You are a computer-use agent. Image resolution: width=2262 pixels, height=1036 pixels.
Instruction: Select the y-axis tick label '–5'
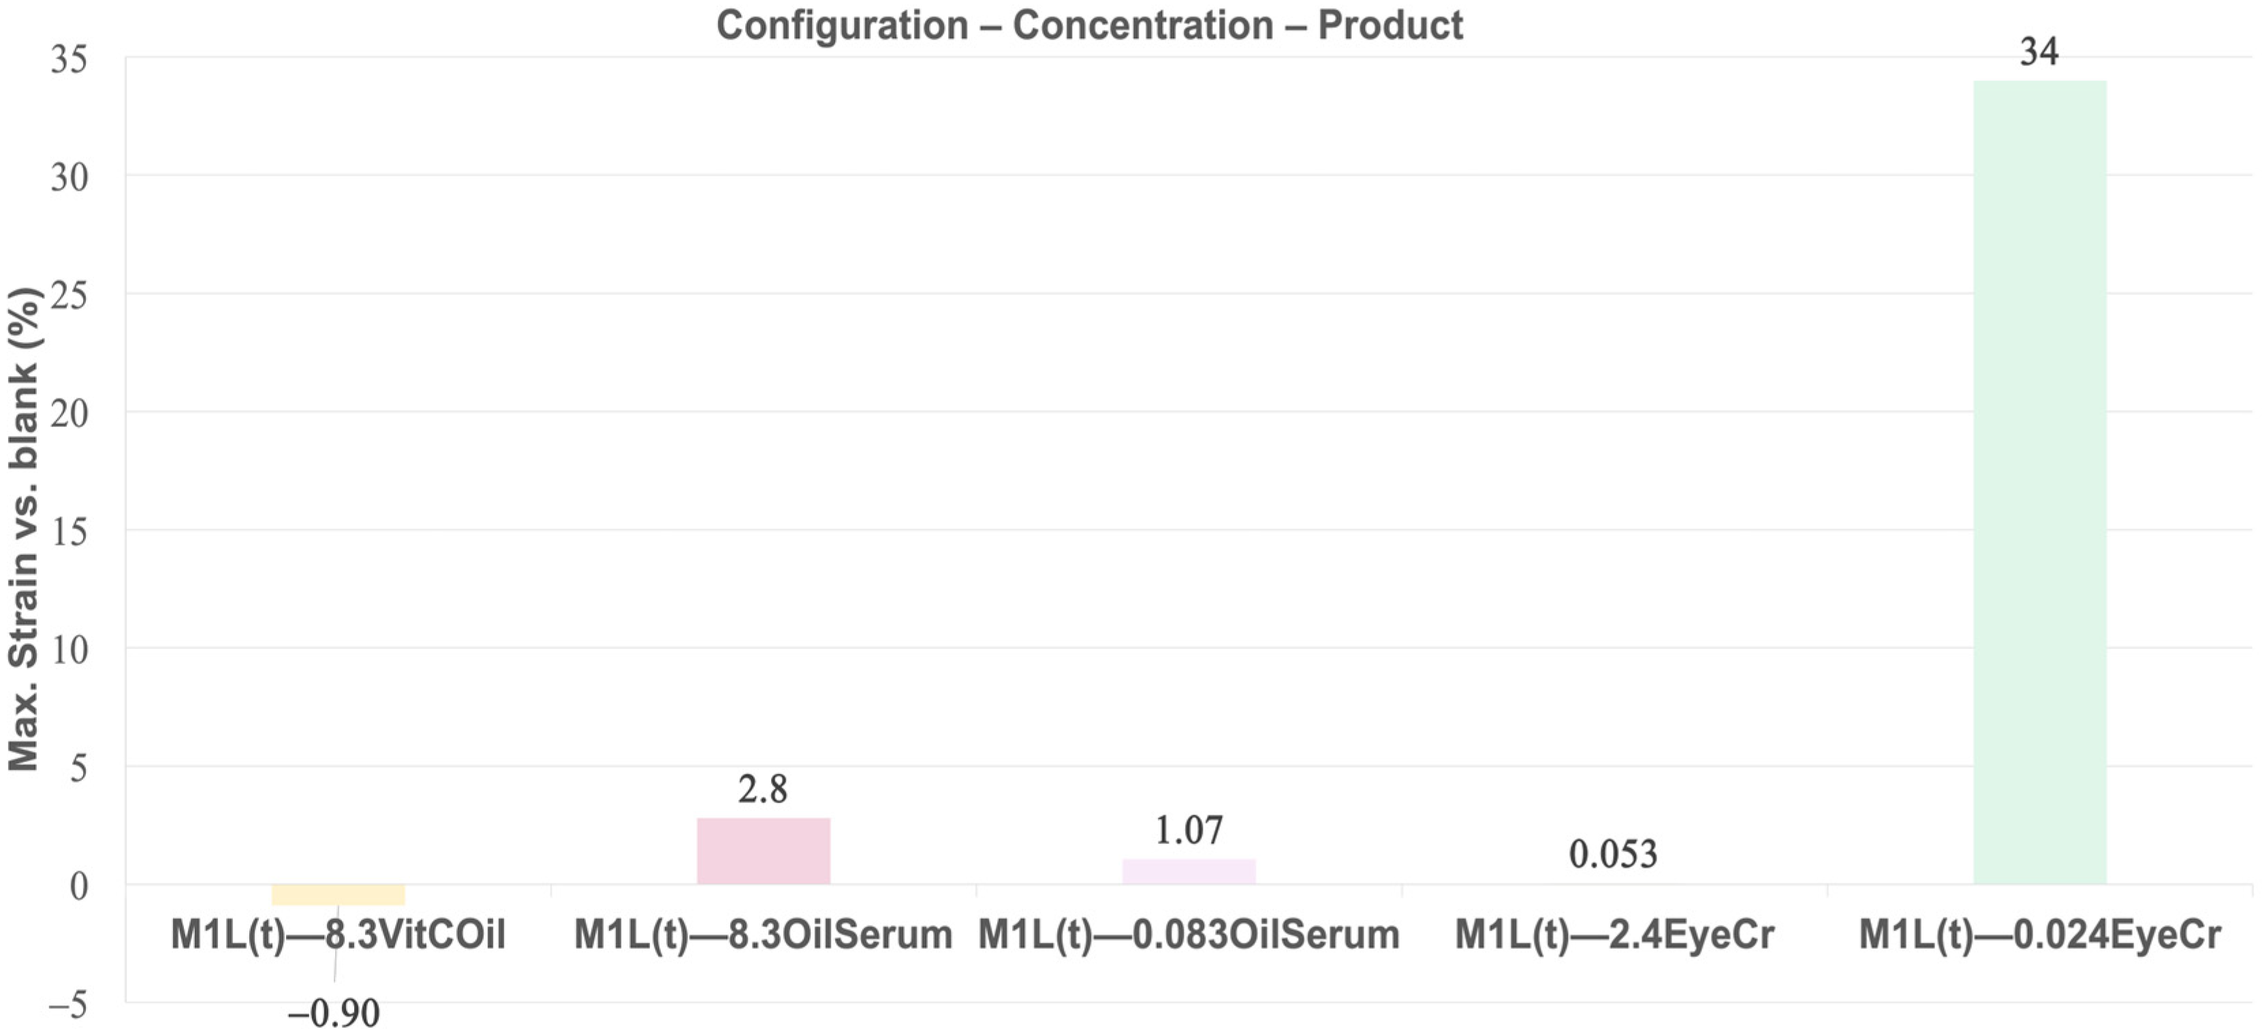click(x=67, y=1005)
